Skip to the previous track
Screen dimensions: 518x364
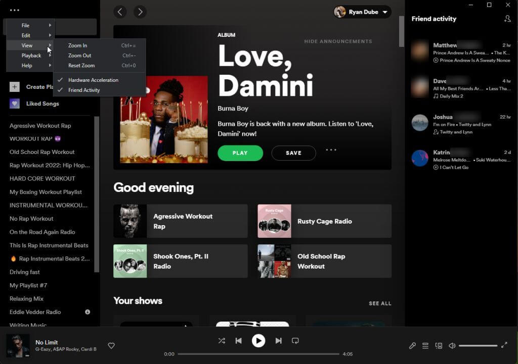click(238, 341)
